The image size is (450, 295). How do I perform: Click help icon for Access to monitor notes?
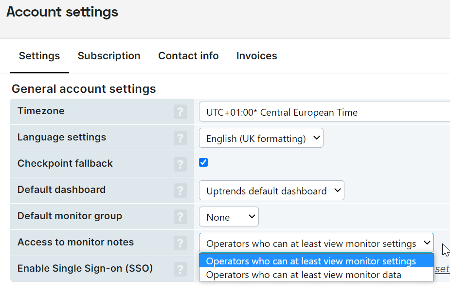pyautogui.click(x=180, y=243)
